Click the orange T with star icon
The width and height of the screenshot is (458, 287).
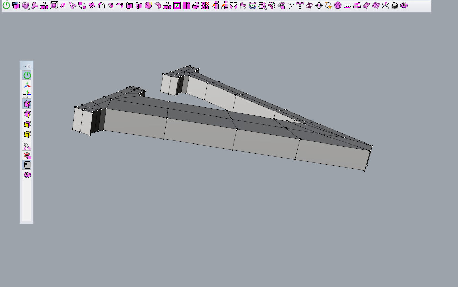click(328, 5)
